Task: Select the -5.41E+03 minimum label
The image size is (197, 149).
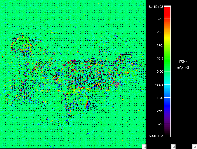Action: (155, 136)
